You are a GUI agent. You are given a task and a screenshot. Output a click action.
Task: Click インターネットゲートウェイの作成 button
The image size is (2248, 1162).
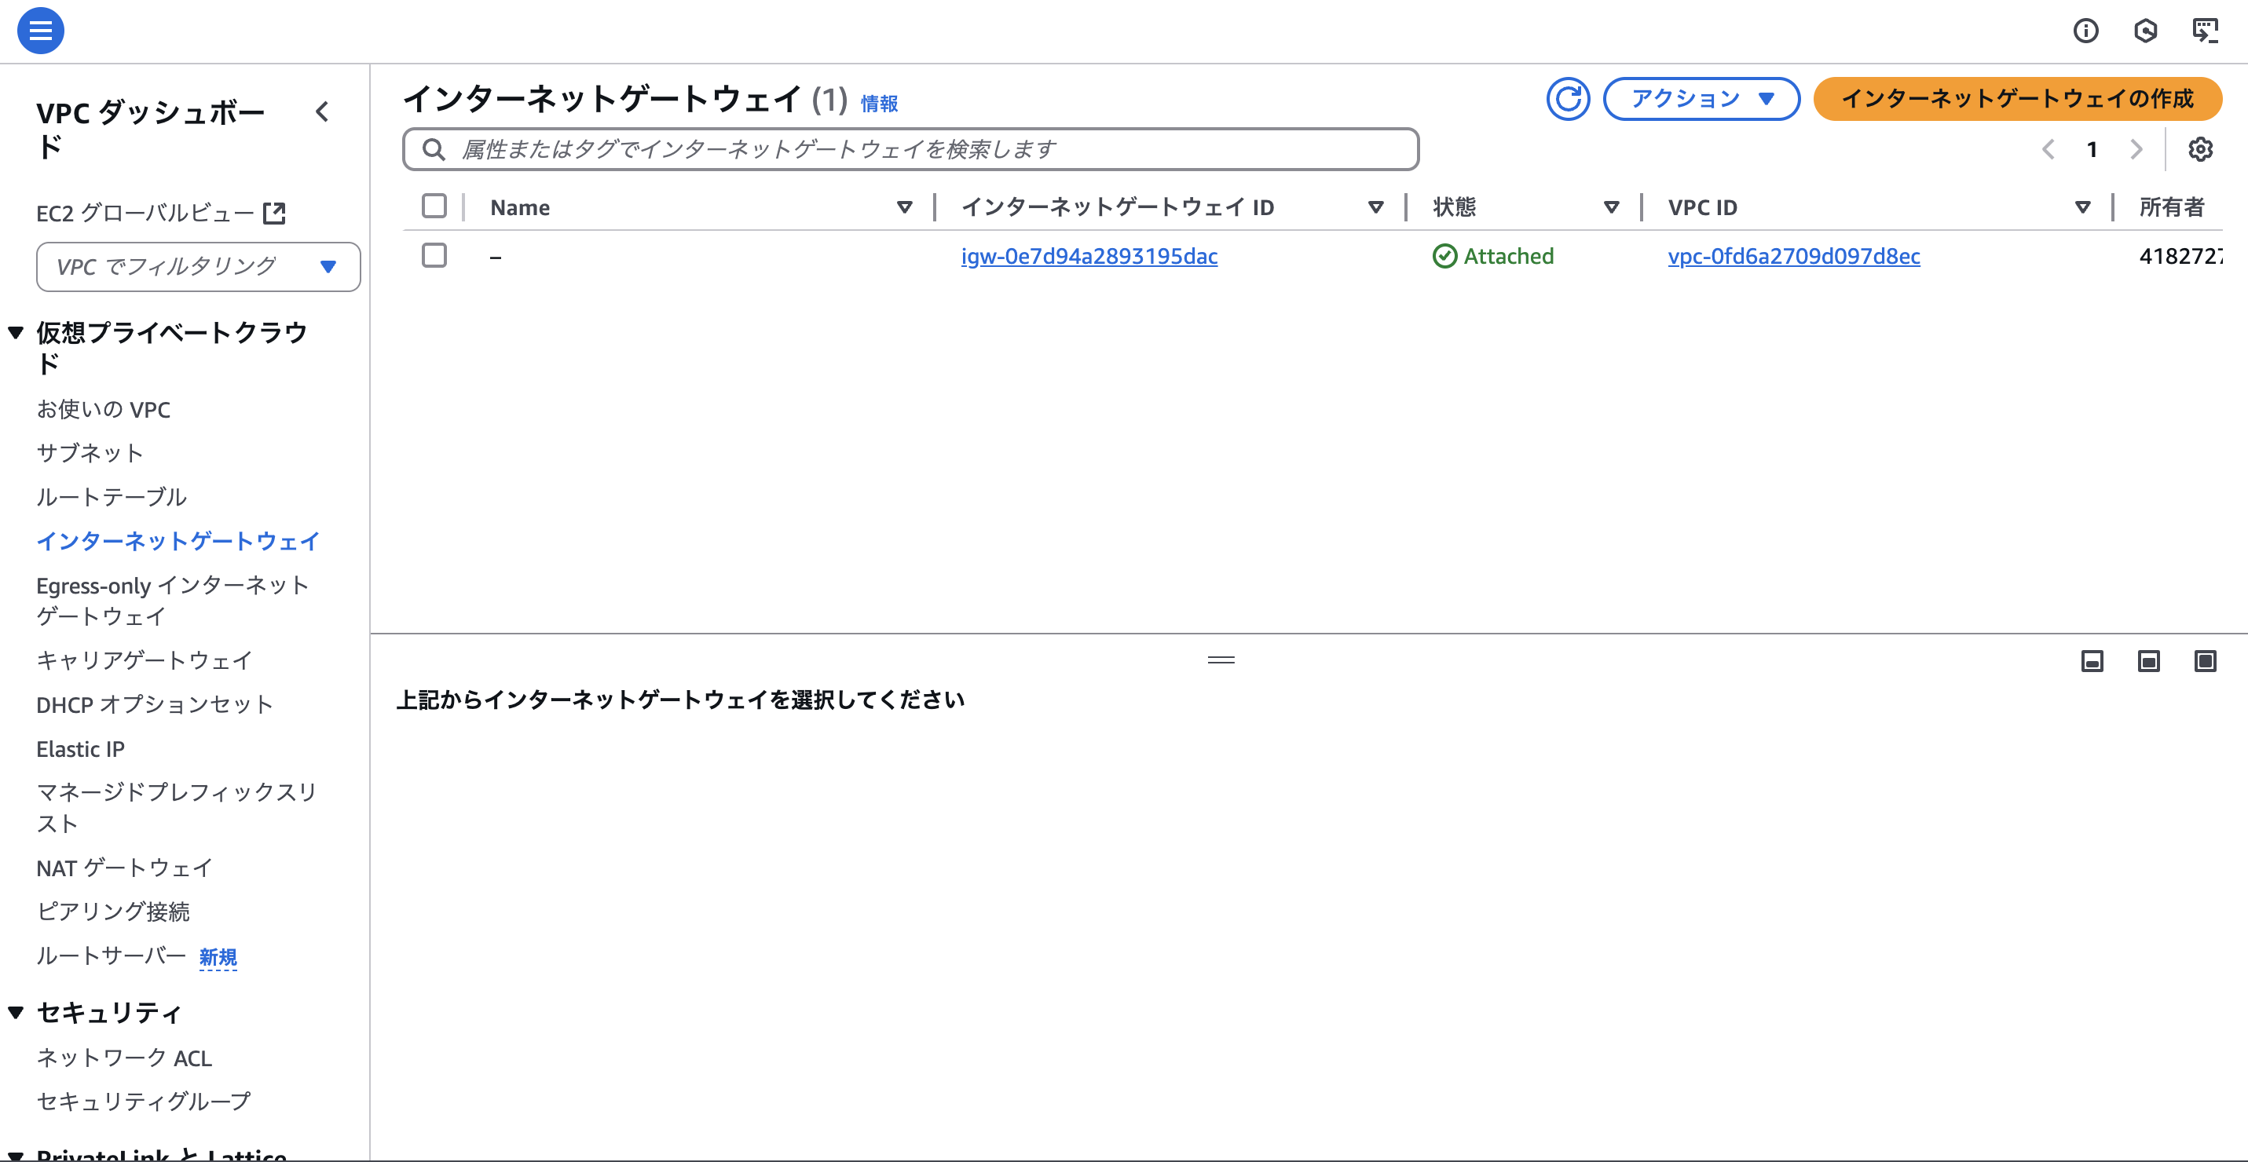[x=2017, y=99]
